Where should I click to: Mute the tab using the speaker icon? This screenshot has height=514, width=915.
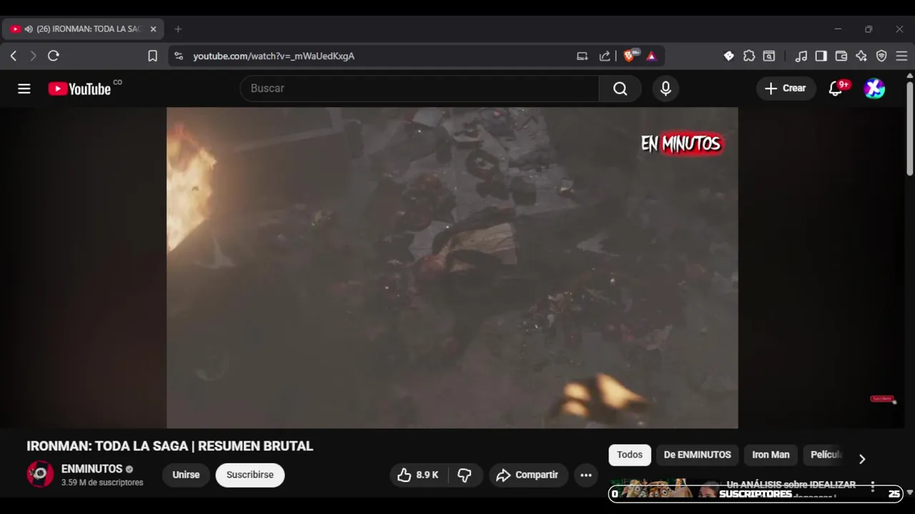(29, 29)
